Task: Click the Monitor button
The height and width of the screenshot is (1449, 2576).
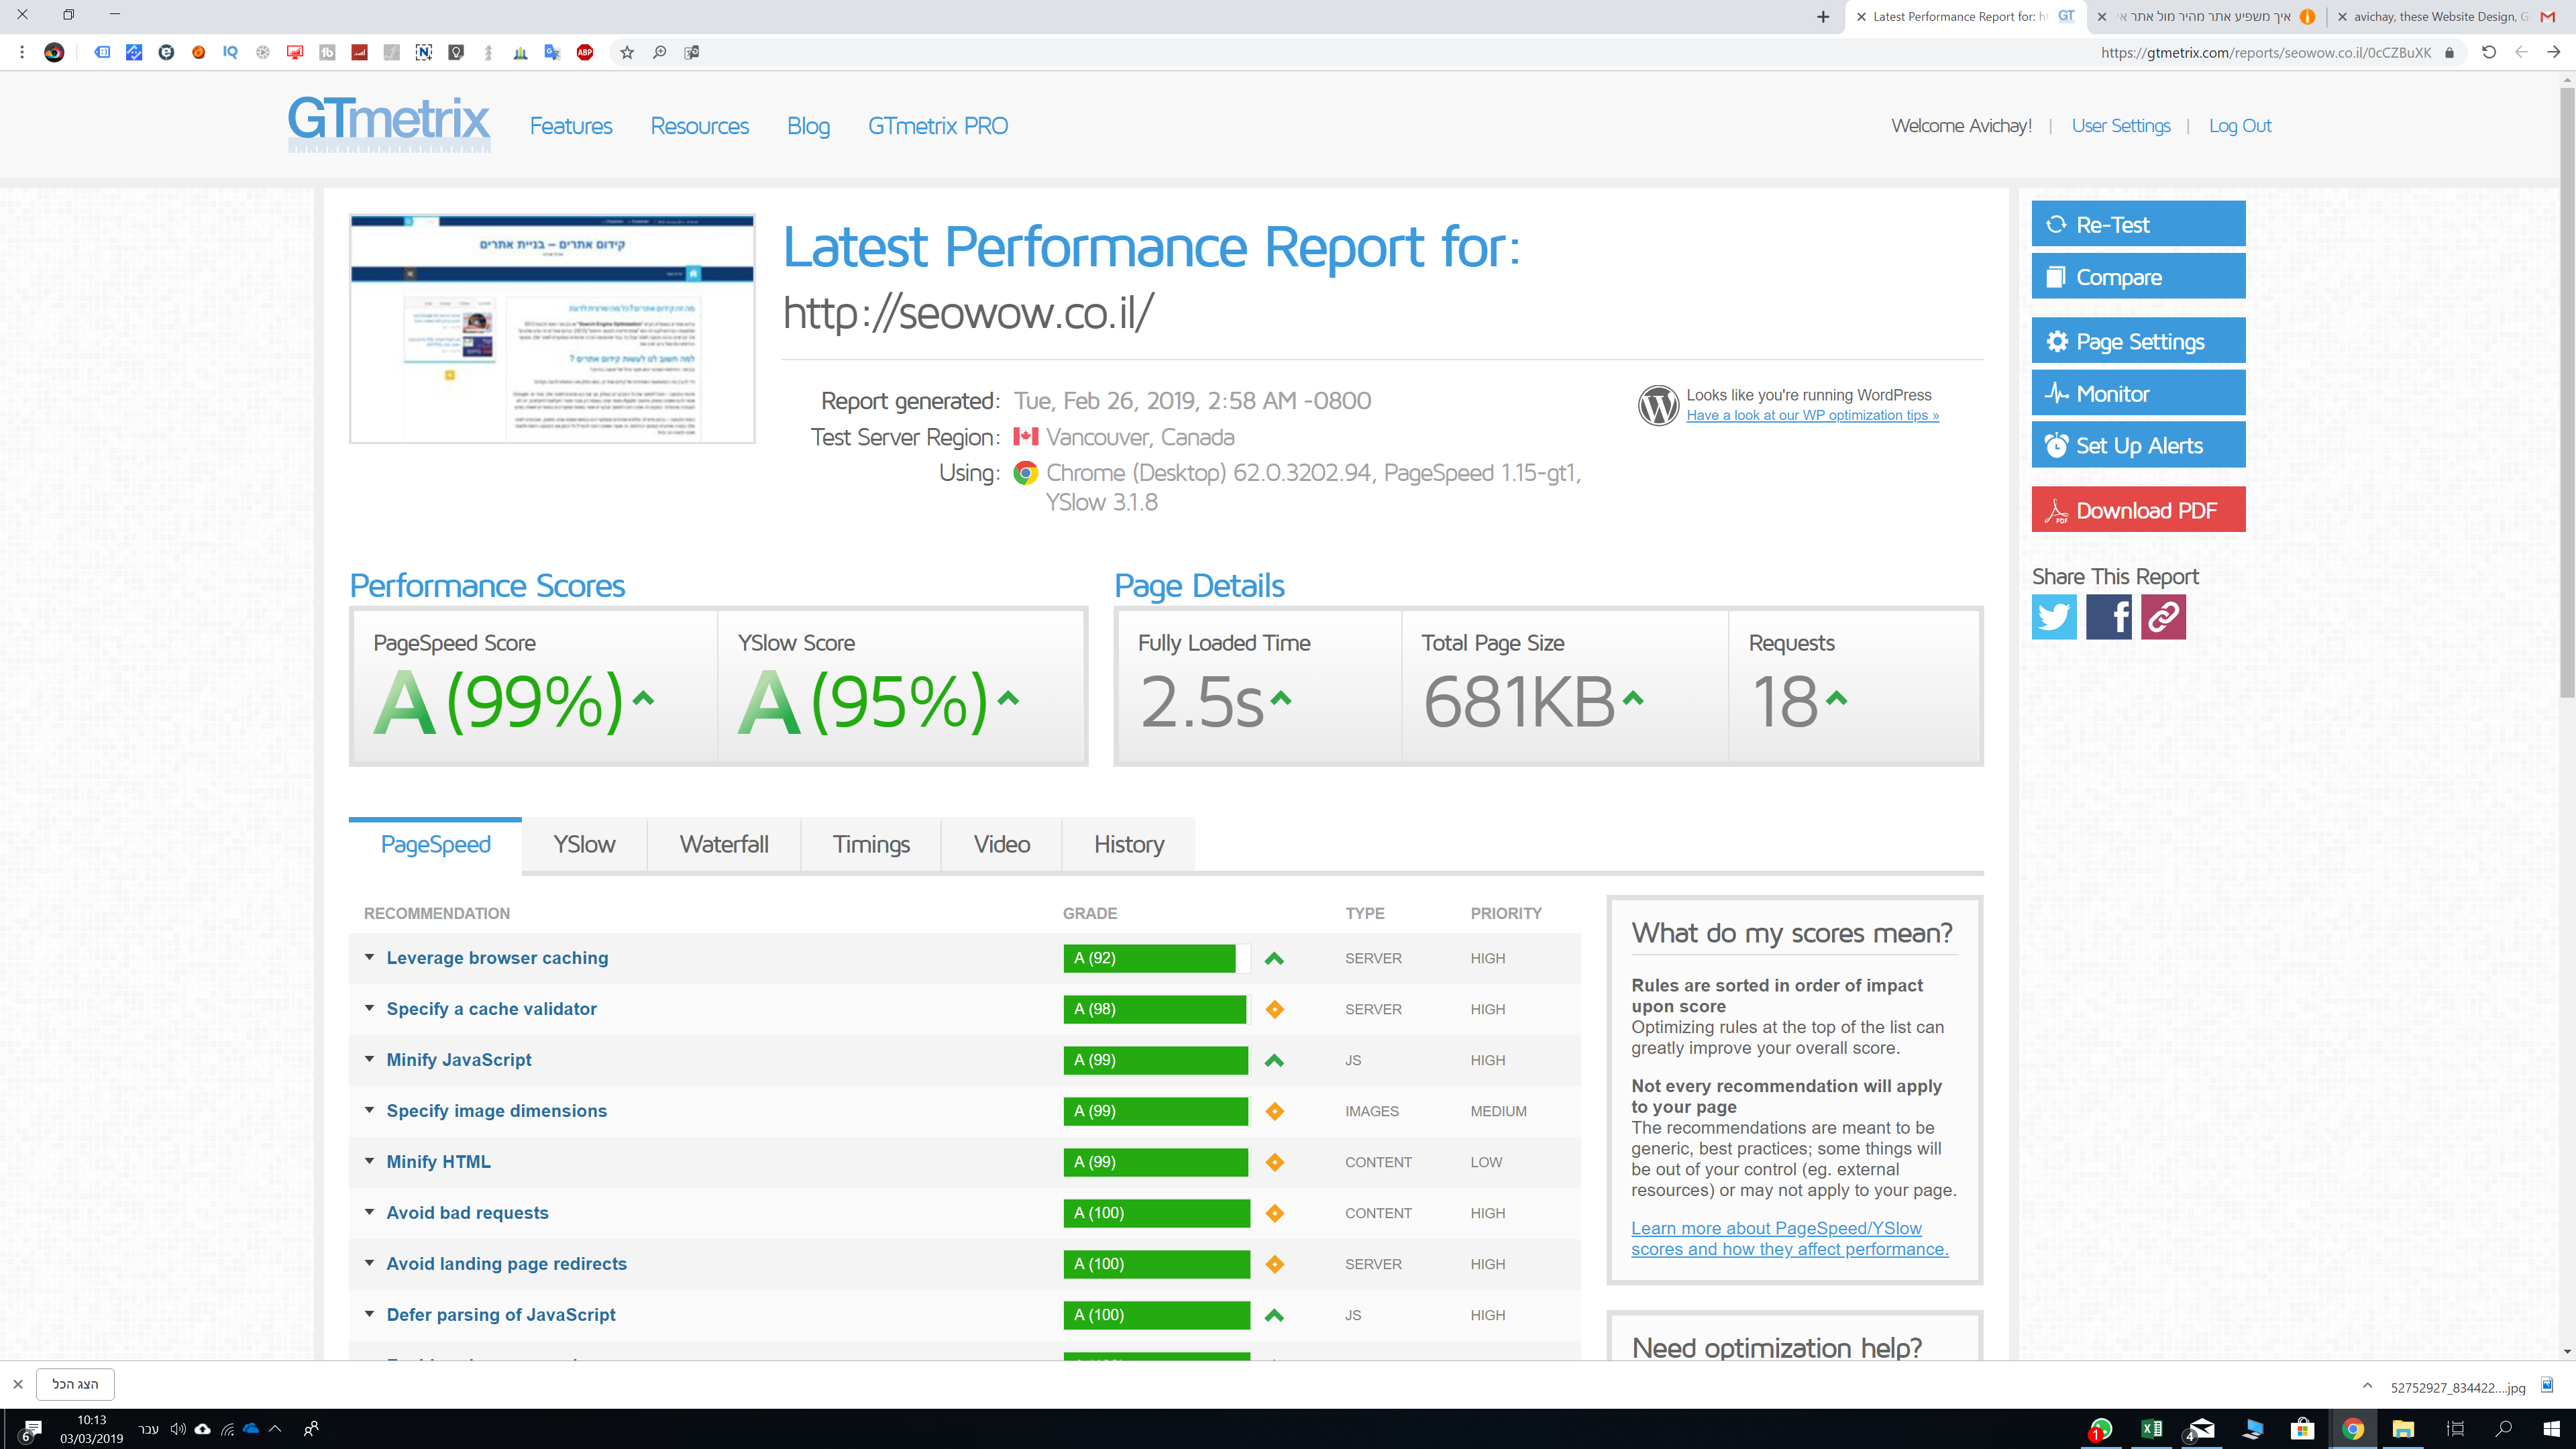Action: click(x=2138, y=393)
